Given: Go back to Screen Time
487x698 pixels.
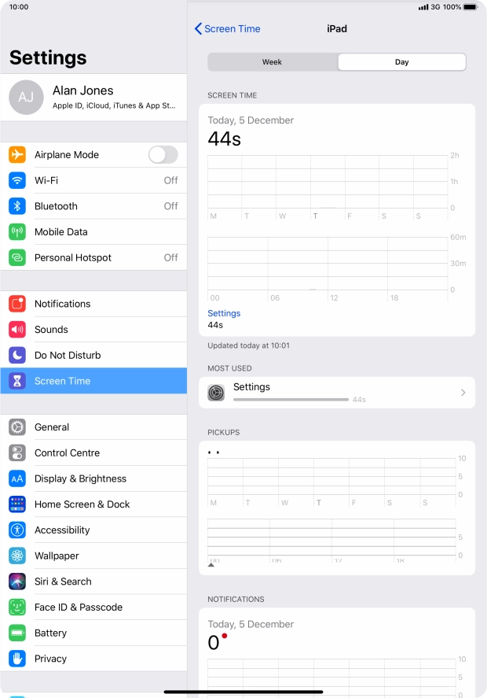Looking at the screenshot, I should (x=228, y=29).
